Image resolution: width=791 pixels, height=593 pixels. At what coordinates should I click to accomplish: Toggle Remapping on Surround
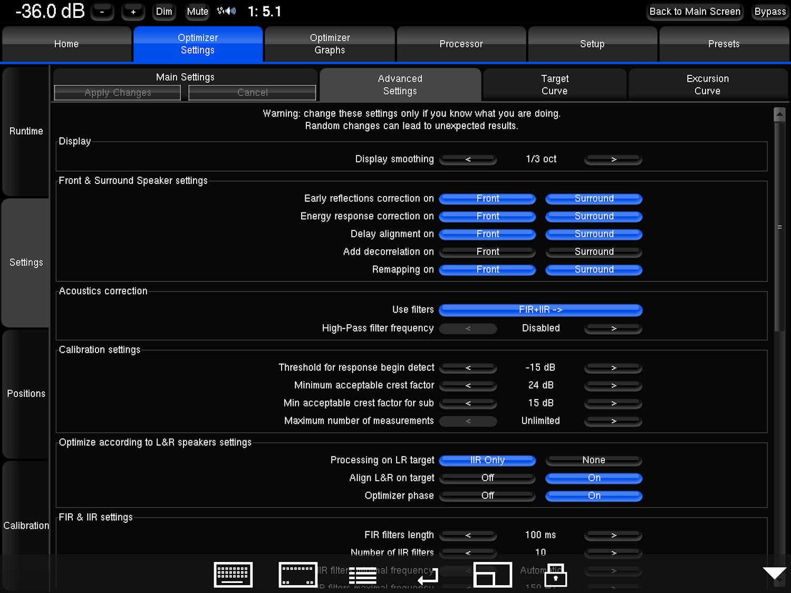pyautogui.click(x=594, y=270)
